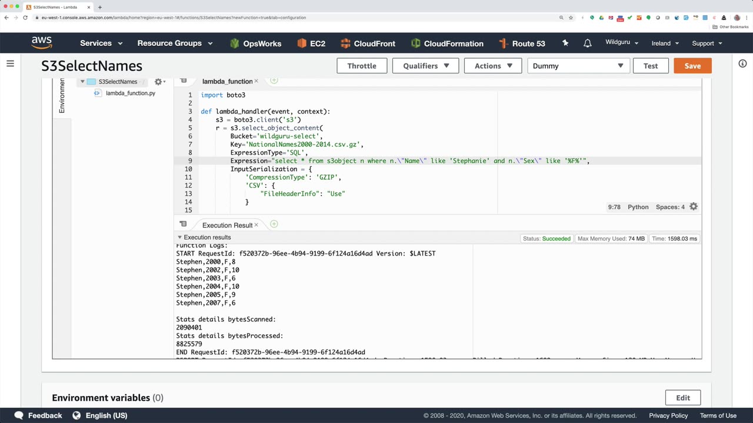This screenshot has width=753, height=423.
Task: Click the info icon at right edge
Action: pyautogui.click(x=742, y=63)
